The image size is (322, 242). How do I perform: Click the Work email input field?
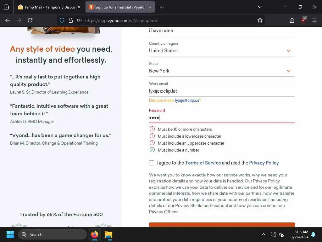click(222, 91)
